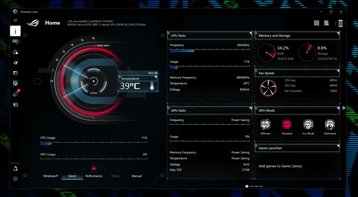Open User Center from the sidebar
This screenshot has height=197, width=358.
click(15, 169)
